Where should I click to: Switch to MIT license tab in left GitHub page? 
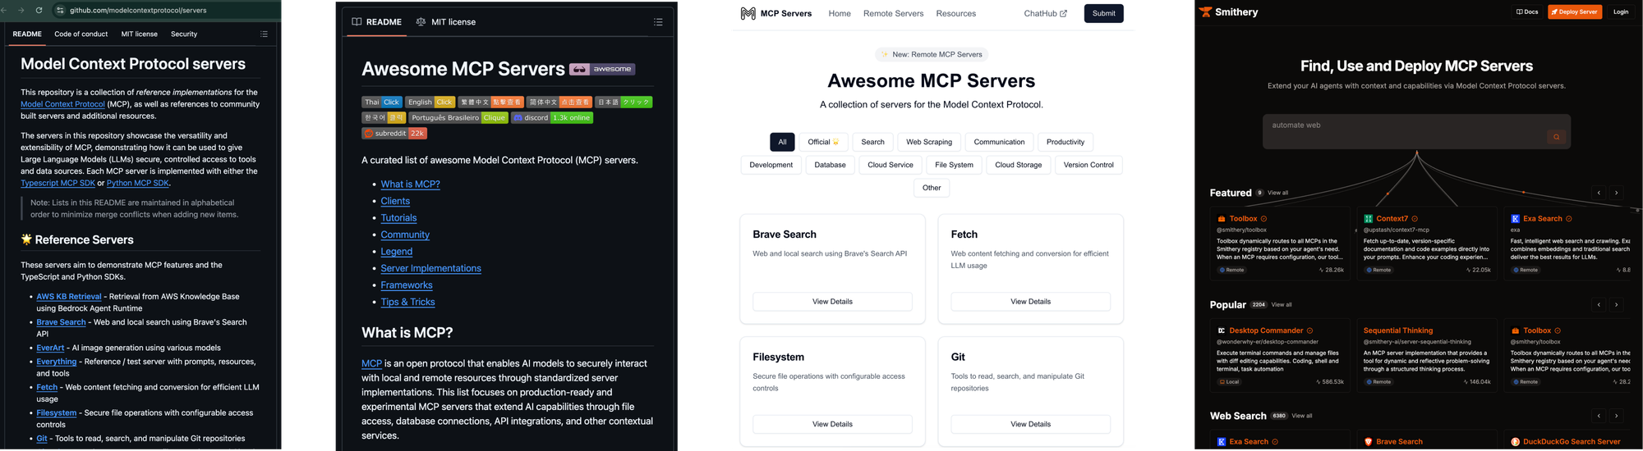pyautogui.click(x=139, y=34)
